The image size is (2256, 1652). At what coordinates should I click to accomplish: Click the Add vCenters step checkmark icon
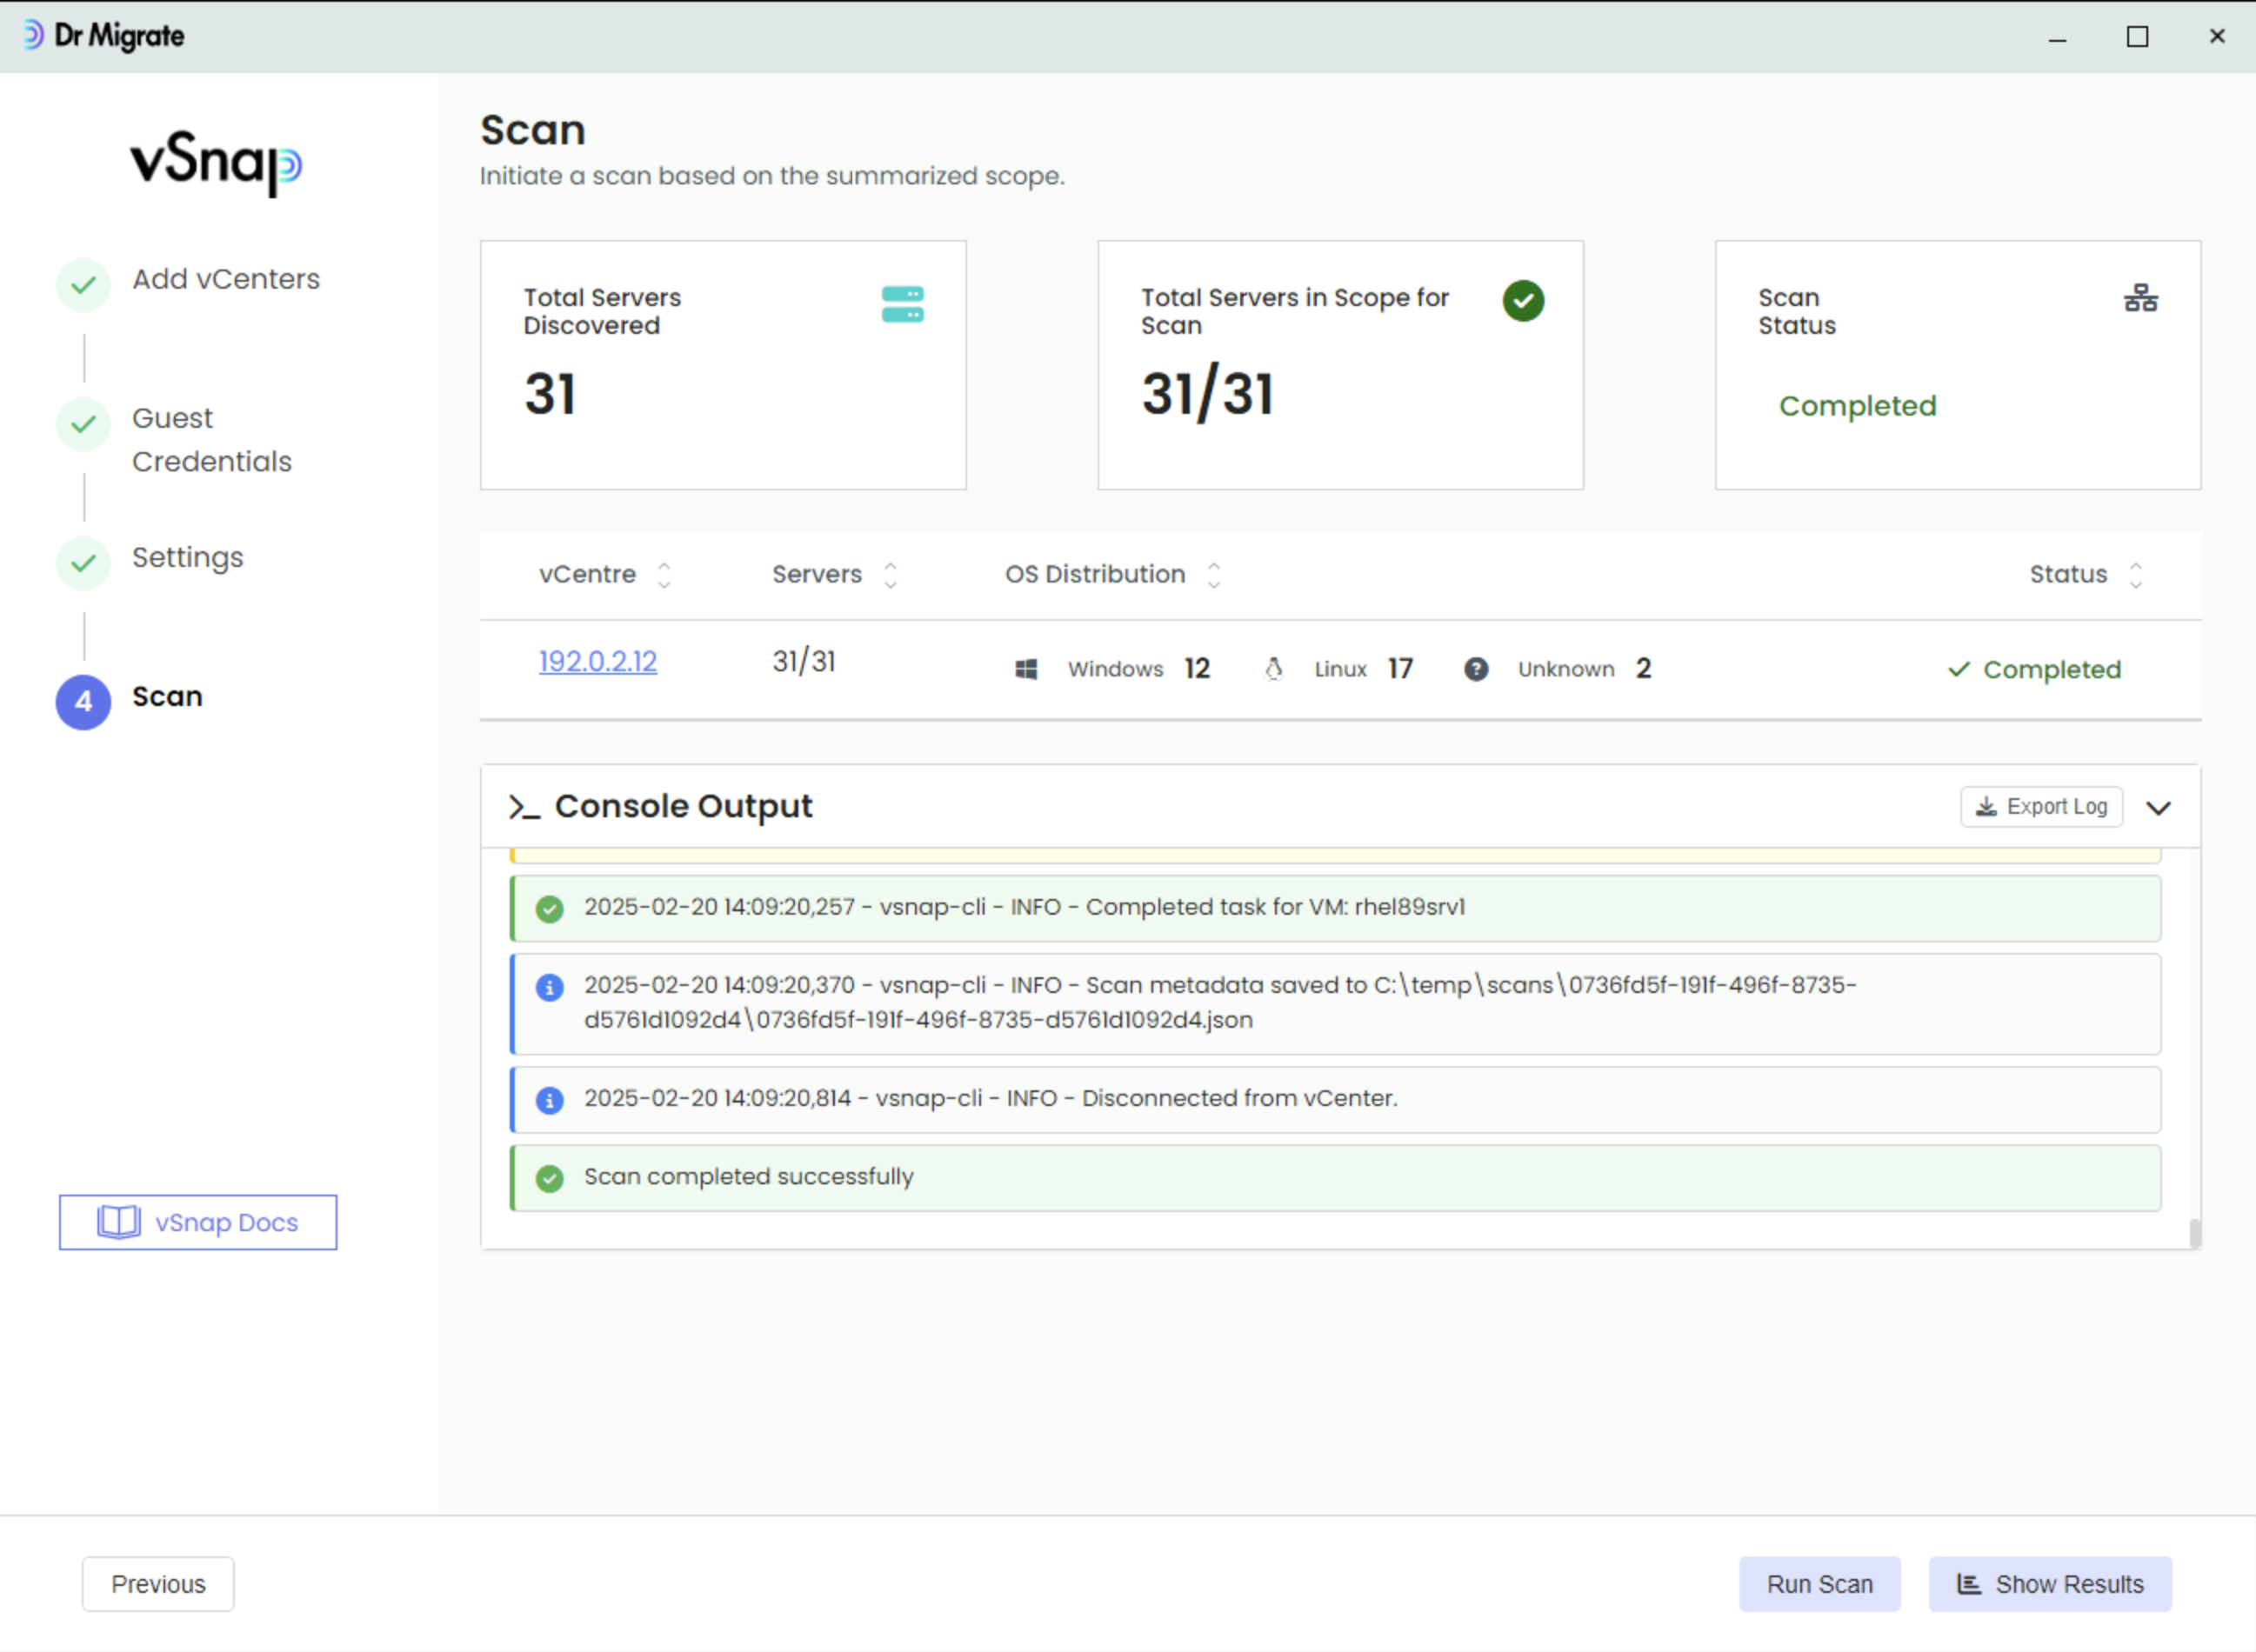point(83,285)
